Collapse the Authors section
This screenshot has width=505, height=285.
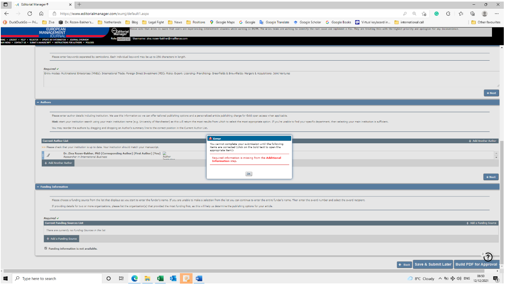click(37, 102)
